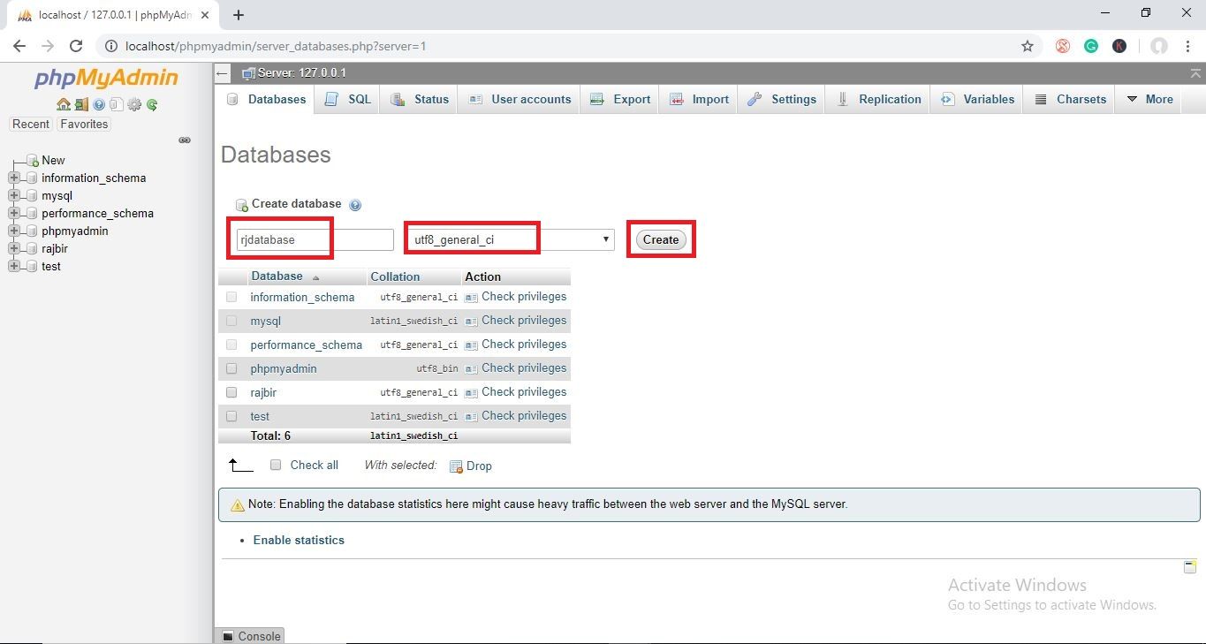Click the Home icon under phpMyAdmin logo
The image size is (1206, 644).
click(64, 104)
